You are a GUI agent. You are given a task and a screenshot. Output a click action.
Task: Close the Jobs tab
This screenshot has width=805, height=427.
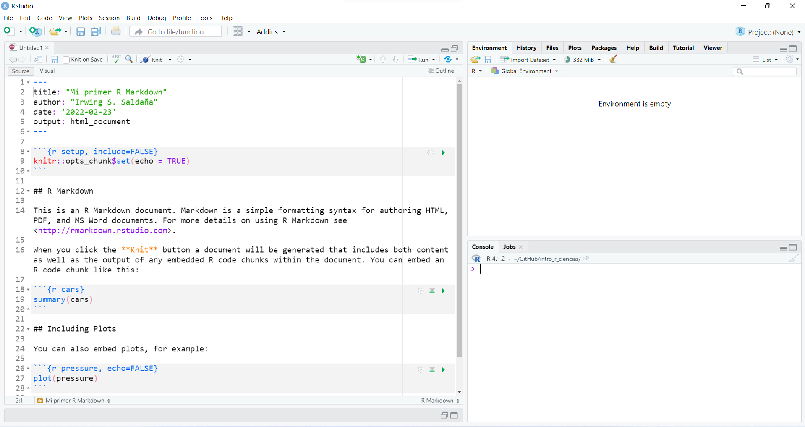click(x=521, y=247)
